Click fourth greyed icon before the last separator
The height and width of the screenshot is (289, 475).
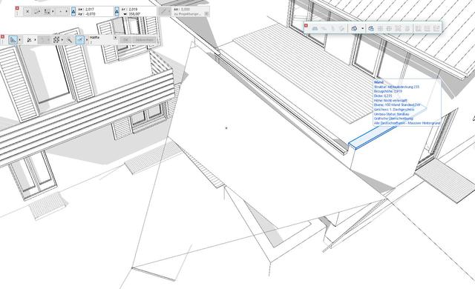coord(407,29)
